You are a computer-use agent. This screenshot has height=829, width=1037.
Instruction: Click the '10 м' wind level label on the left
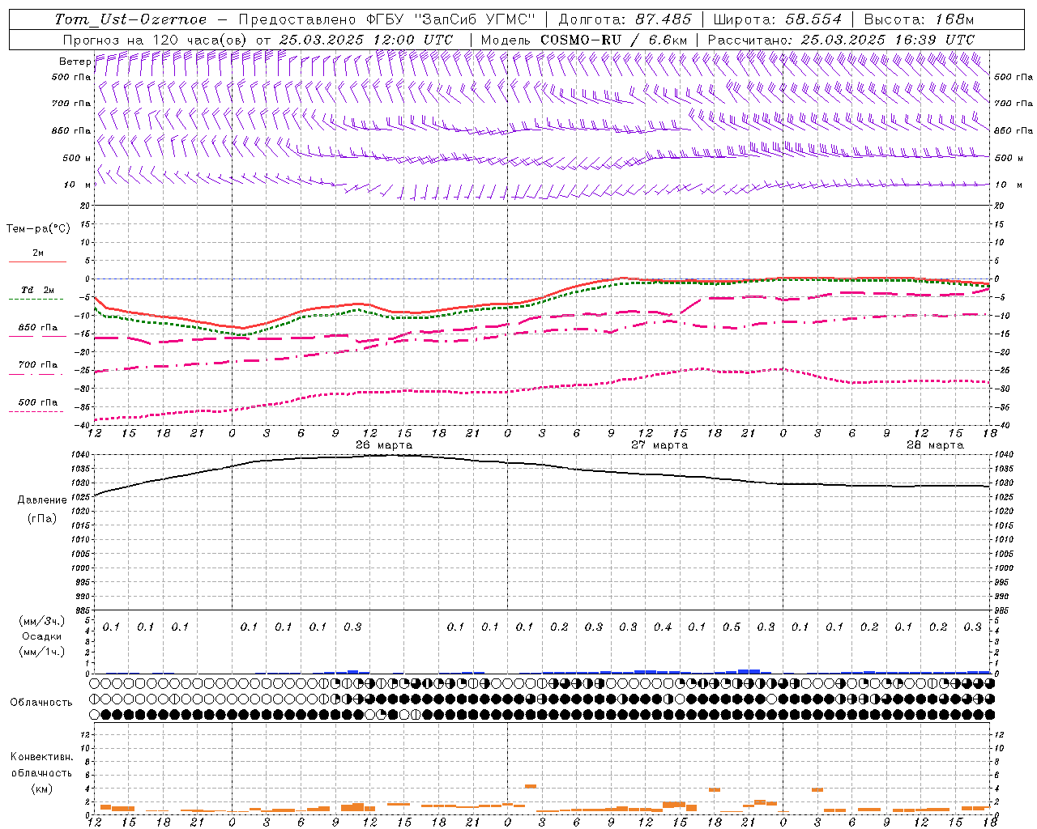78,185
